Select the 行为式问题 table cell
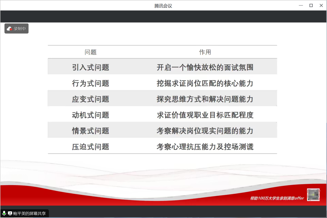Viewport: 327px width, 218px height. (x=90, y=83)
